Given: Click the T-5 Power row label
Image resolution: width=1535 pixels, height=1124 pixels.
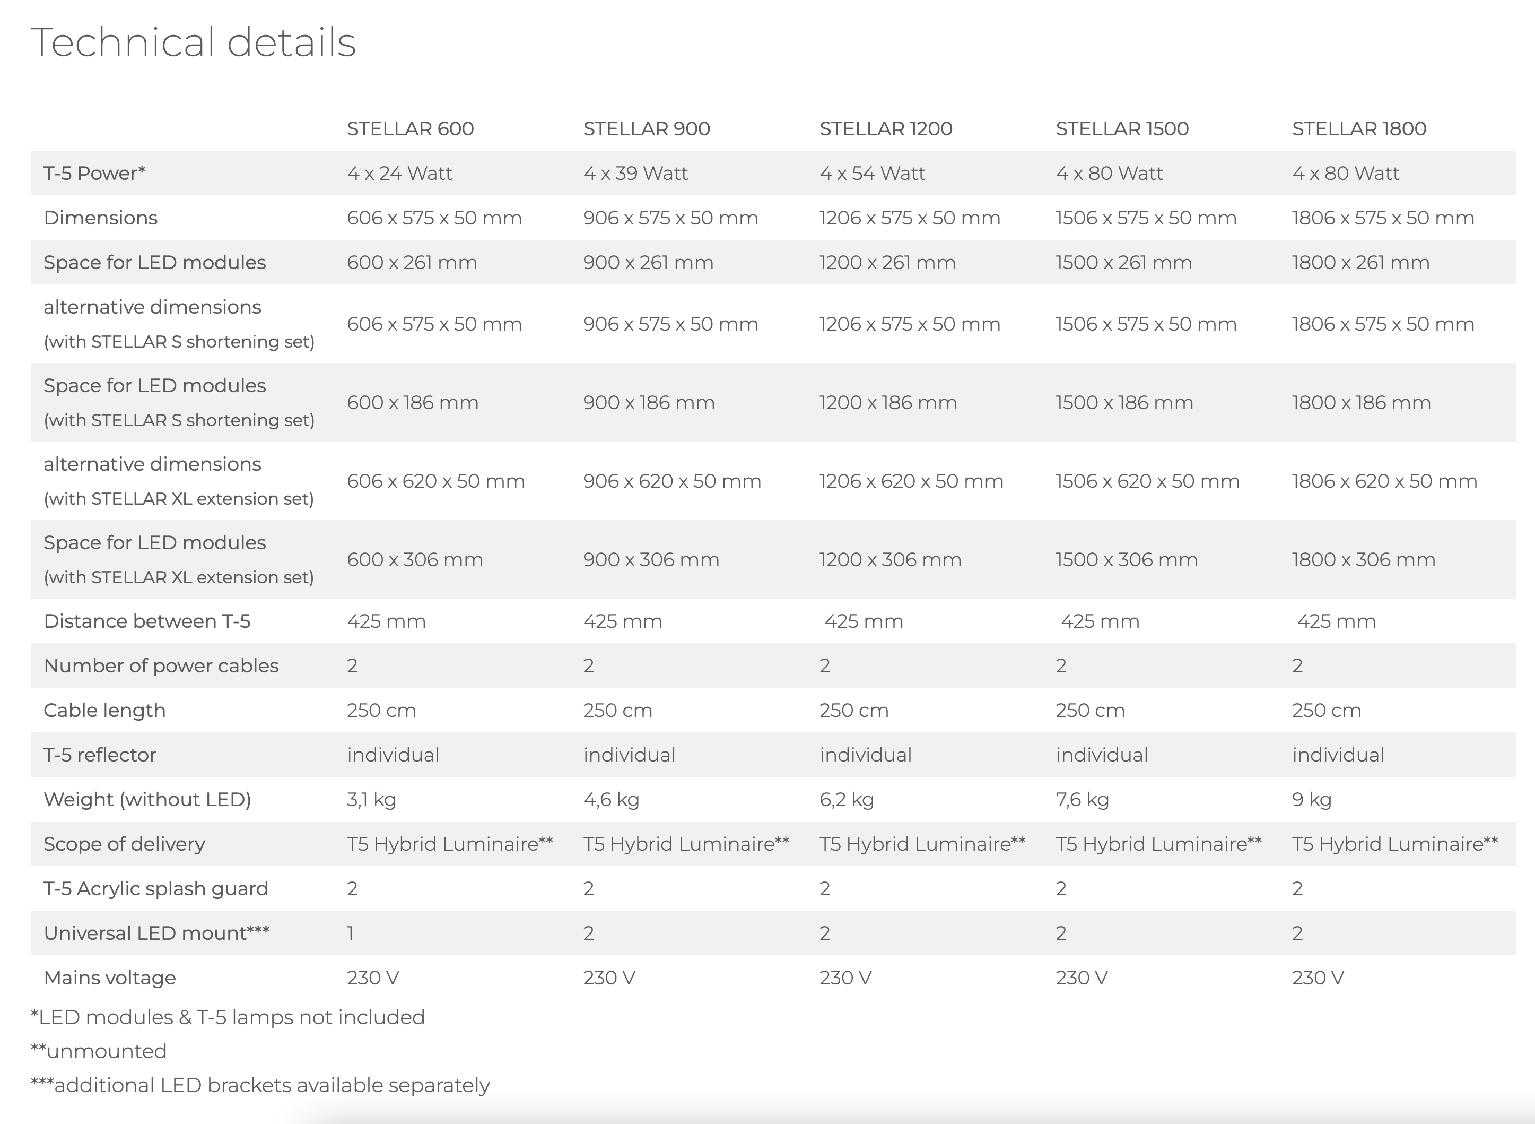Looking at the screenshot, I should coord(94,174).
